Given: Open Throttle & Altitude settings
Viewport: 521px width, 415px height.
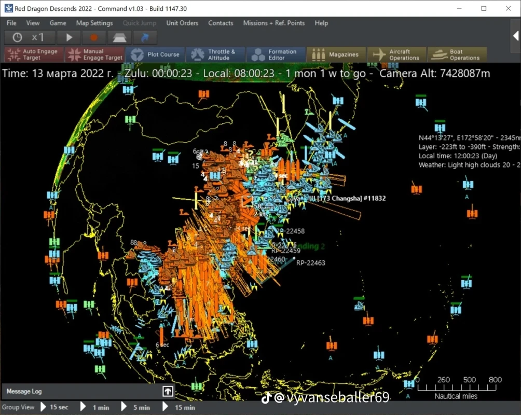Looking at the screenshot, I should 215,54.
